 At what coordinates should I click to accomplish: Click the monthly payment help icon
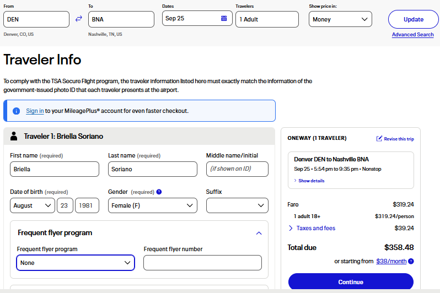[411, 261]
